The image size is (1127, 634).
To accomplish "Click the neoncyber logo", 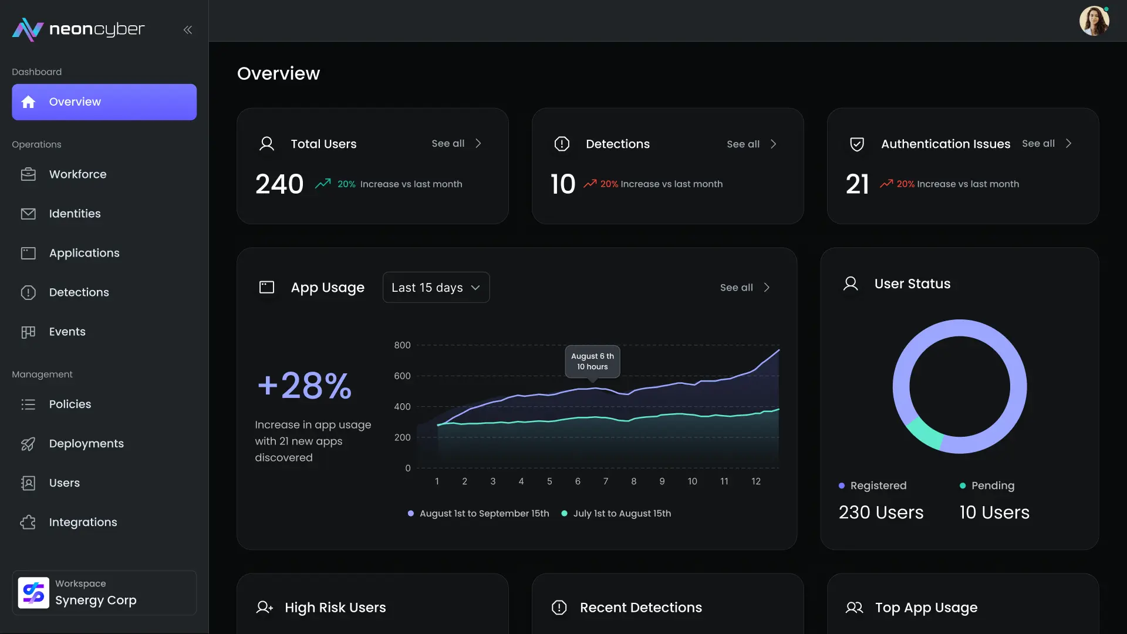I will [79, 29].
